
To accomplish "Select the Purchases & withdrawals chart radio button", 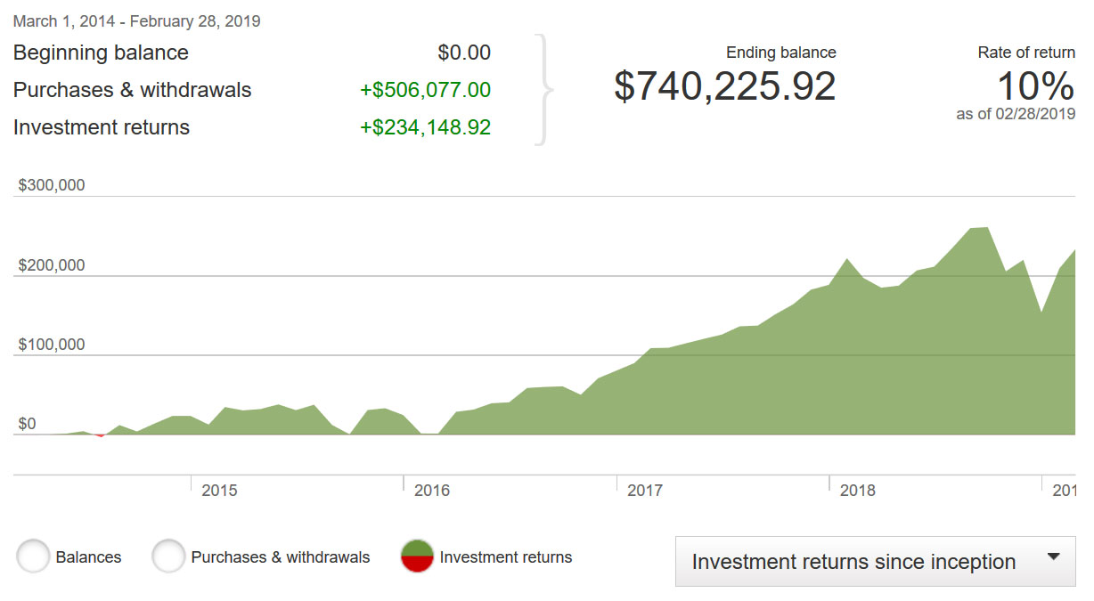I will pos(168,557).
